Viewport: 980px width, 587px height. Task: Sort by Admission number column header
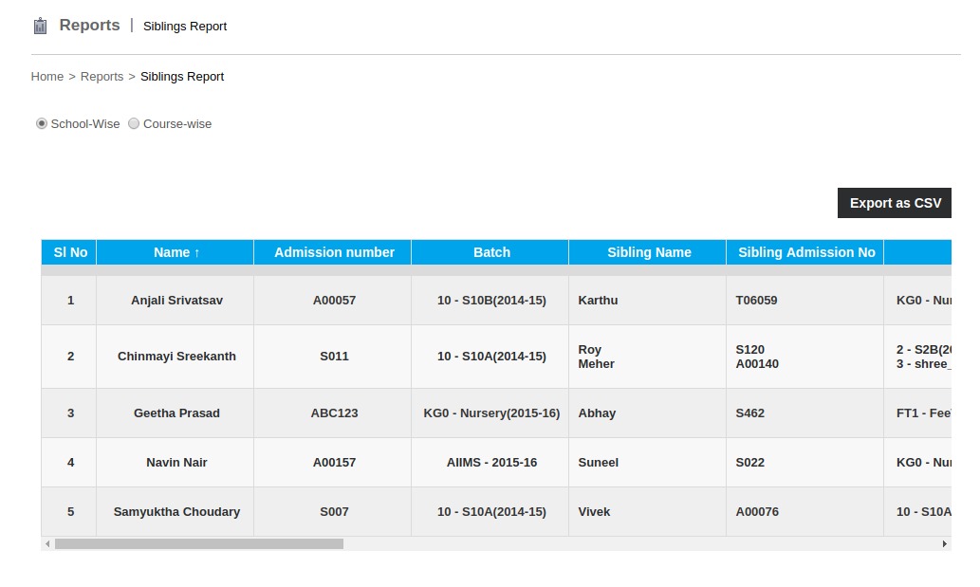point(334,252)
